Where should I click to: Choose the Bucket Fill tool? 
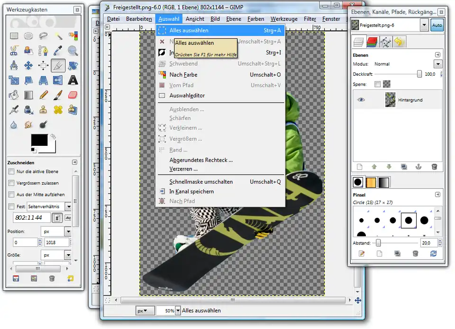(14, 95)
